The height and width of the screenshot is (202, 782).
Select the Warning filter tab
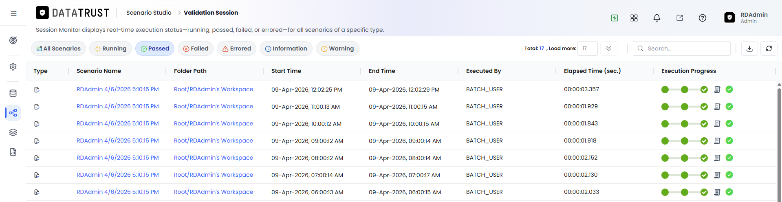(x=337, y=48)
